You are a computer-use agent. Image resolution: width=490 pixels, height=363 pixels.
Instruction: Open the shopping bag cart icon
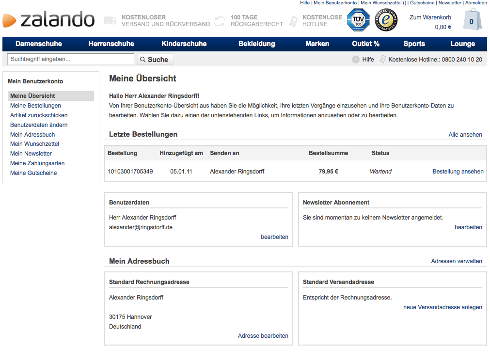(x=472, y=20)
